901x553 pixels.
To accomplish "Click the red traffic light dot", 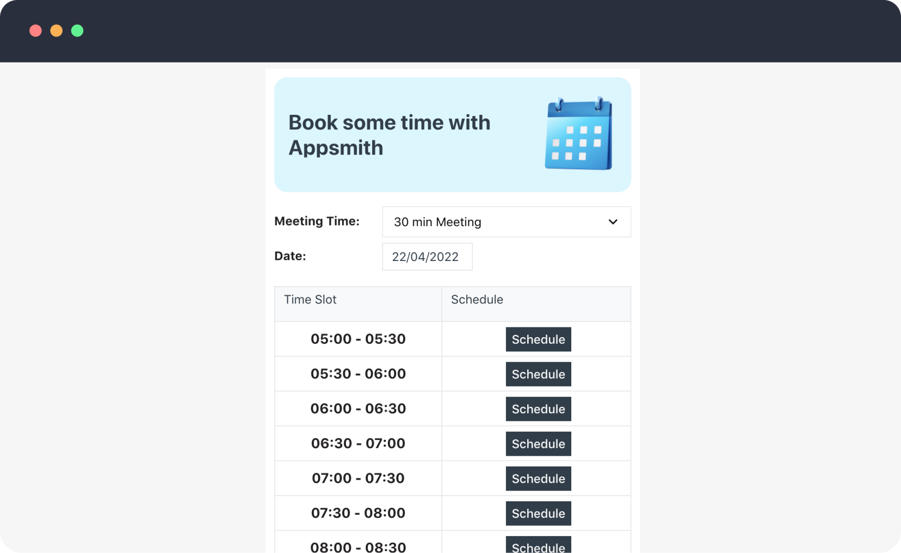I will point(35,31).
